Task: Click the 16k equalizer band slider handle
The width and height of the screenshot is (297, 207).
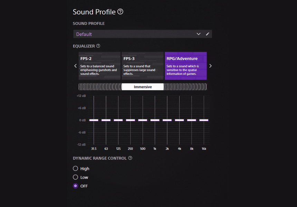Action: [204, 120]
